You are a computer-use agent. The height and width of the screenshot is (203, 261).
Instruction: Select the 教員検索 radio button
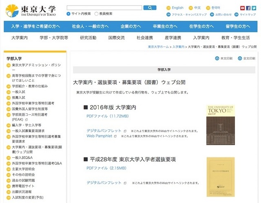(96, 14)
